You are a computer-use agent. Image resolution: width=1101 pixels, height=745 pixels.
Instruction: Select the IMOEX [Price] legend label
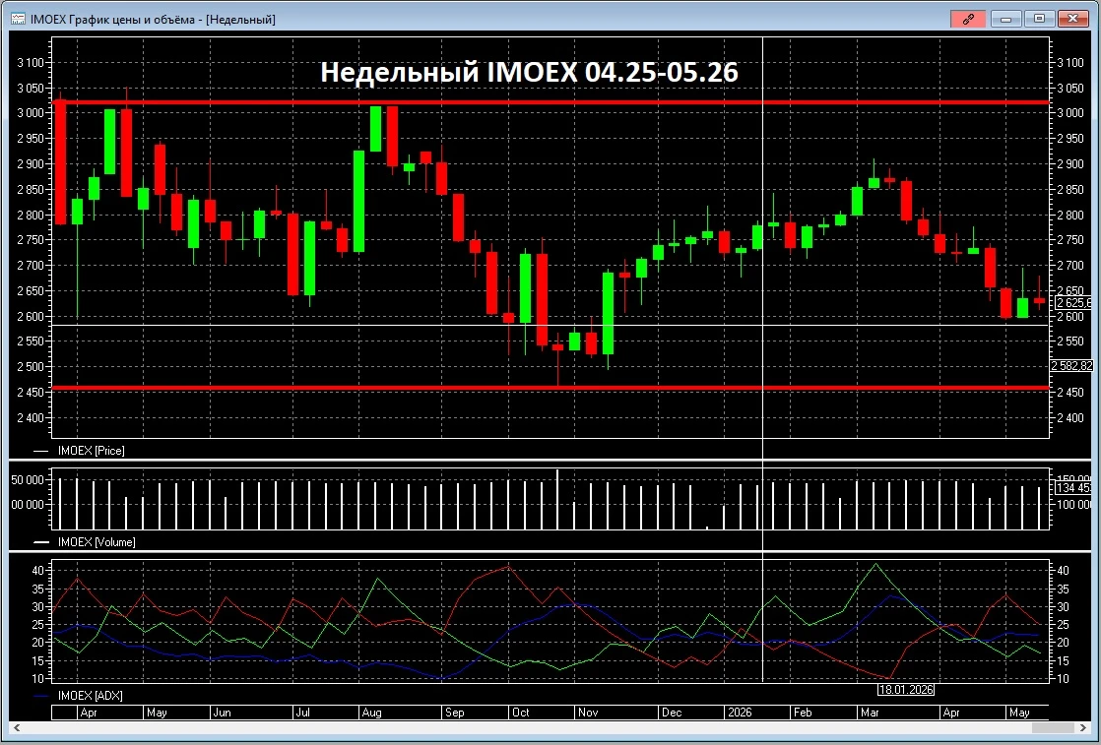tap(92, 451)
